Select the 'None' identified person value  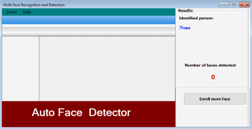[x=185, y=28]
